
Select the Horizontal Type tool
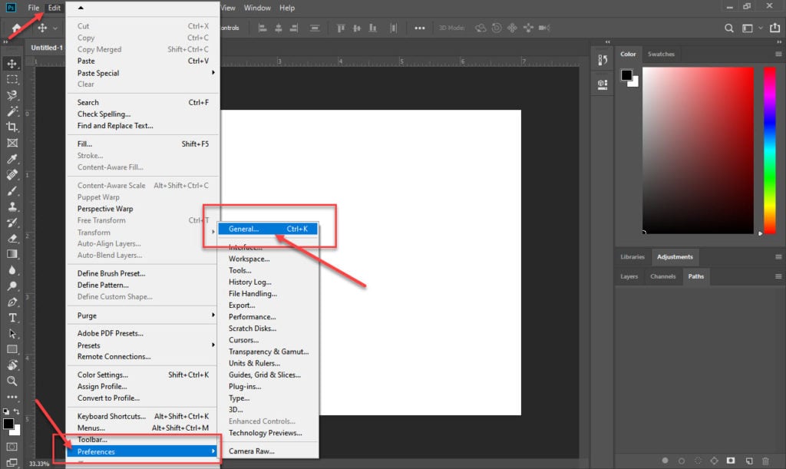coord(12,318)
